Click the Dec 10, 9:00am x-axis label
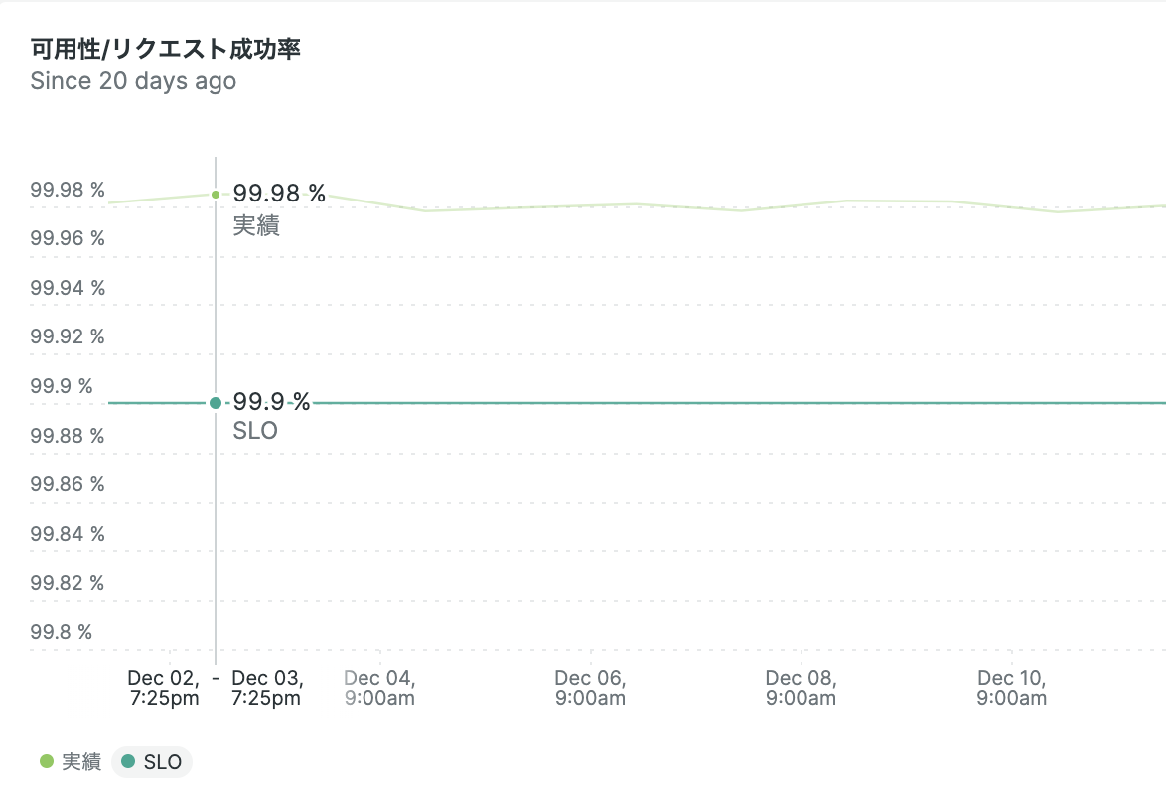 [1012, 688]
